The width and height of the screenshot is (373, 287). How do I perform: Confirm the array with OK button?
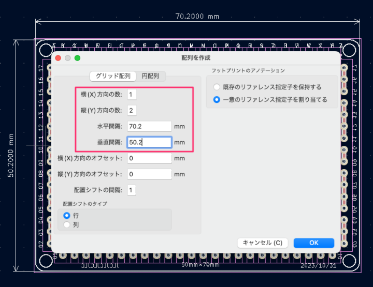[x=313, y=243]
